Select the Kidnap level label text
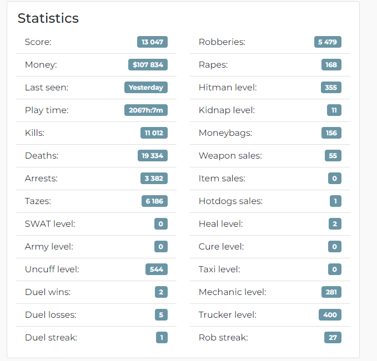 [x=227, y=110]
